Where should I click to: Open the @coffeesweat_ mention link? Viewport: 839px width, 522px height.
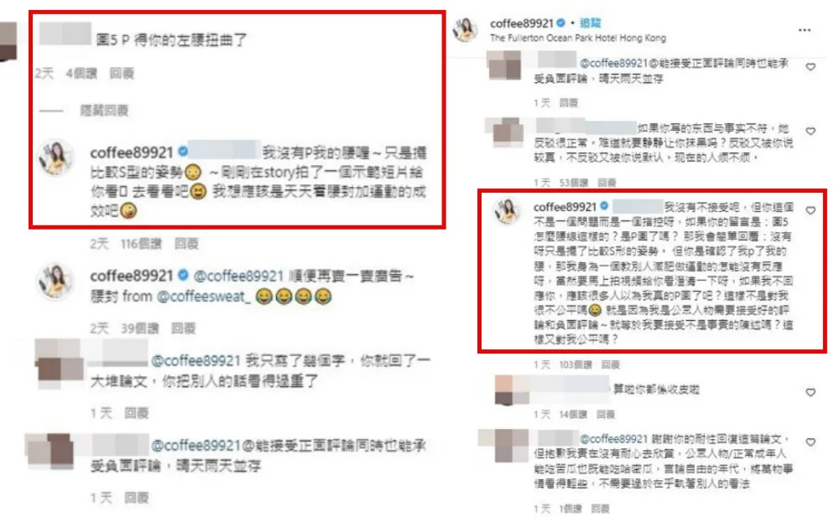(203, 296)
